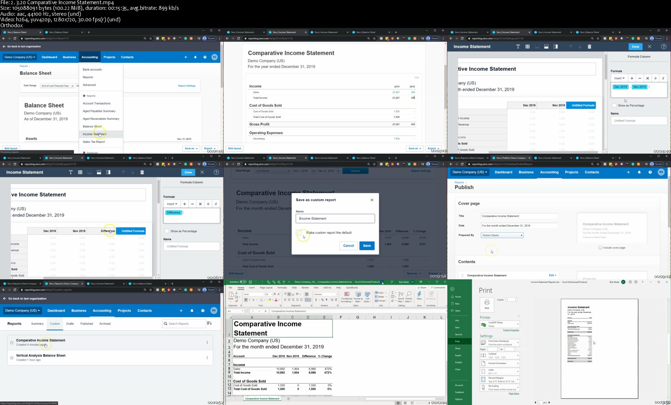The image size is (671, 405).
Task: Open the Printer Properties link
Action: point(511,330)
